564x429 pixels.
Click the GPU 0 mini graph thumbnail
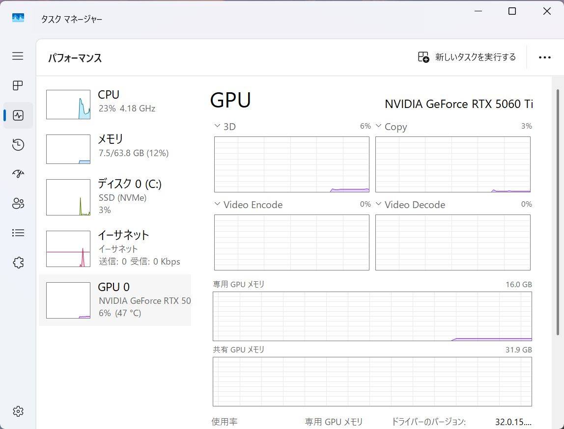(68, 300)
